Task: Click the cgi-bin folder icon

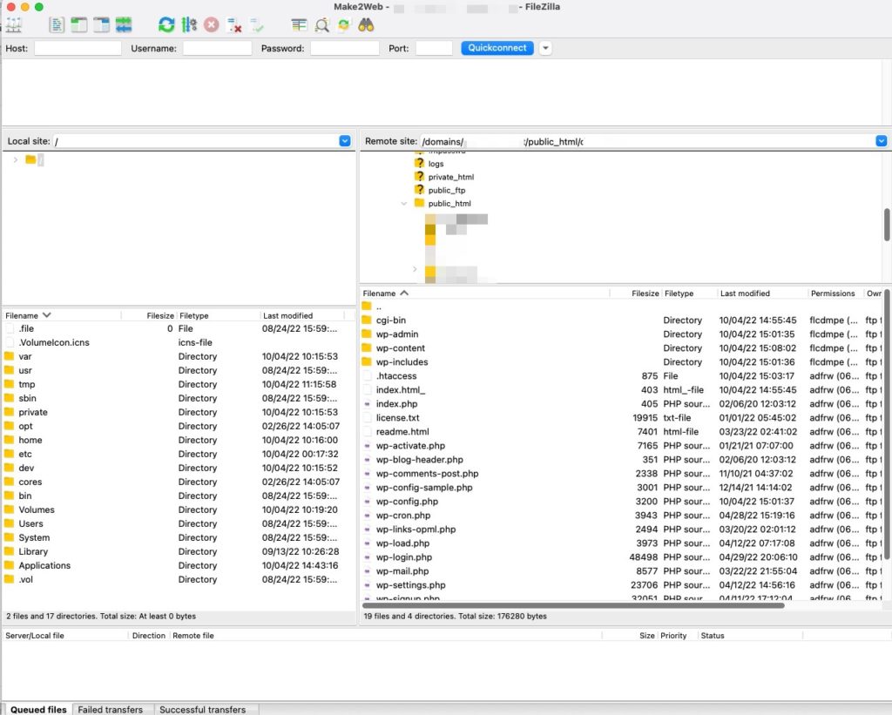Action: [x=367, y=320]
